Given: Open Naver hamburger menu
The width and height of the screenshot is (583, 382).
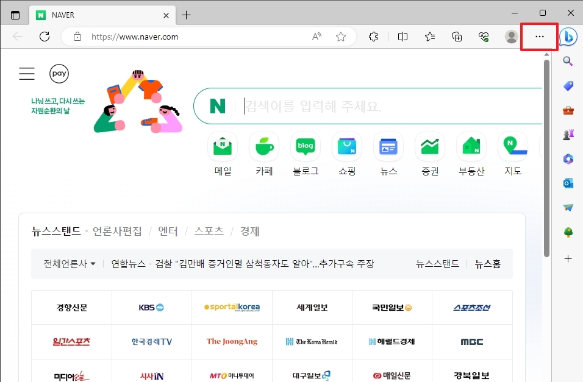Looking at the screenshot, I should coord(27,74).
